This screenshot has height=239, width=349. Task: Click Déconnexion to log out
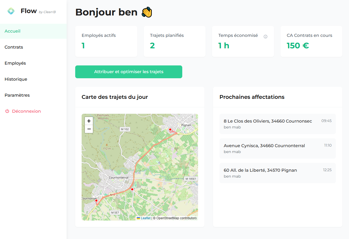click(x=26, y=111)
